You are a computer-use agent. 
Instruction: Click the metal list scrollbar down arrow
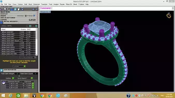(x=37, y=54)
